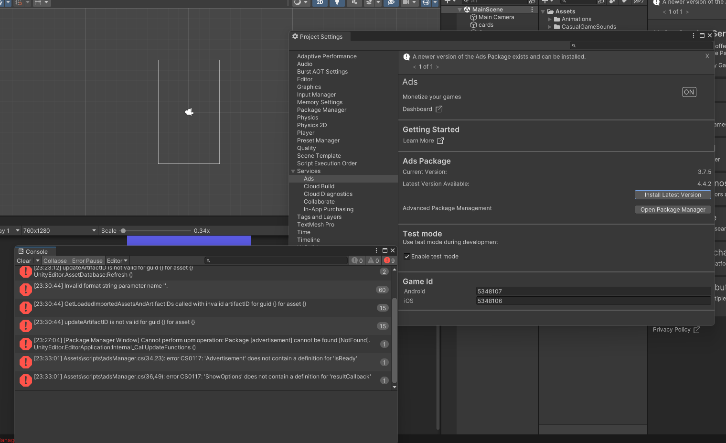Screen dimensions: 726x443
Task: Select the Package Manager Window NotFound error
Action: (203, 344)
